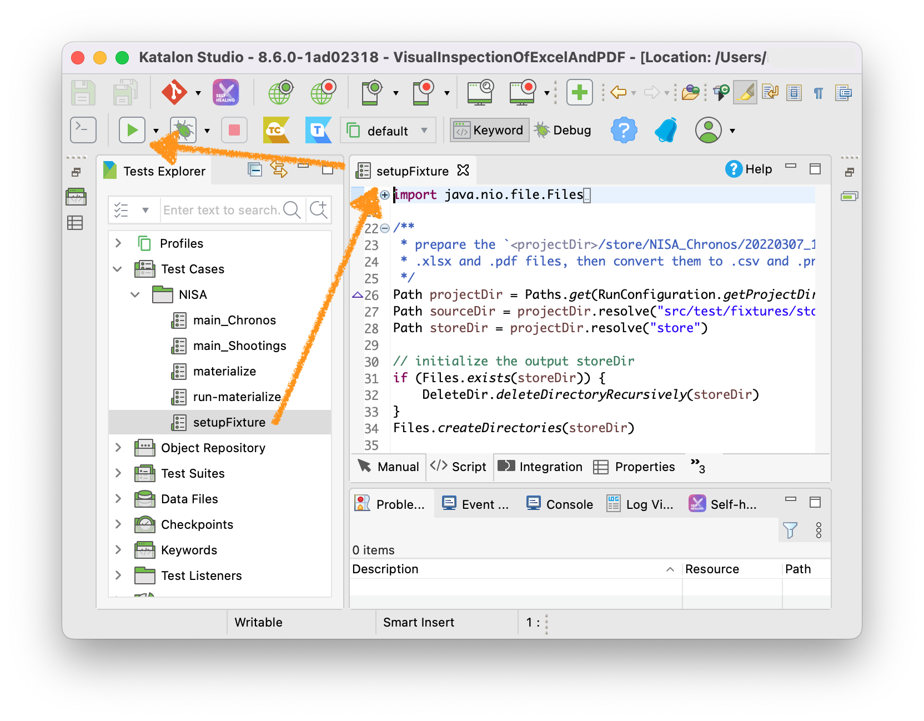The width and height of the screenshot is (924, 721).
Task: Open dropdown arrow beside user avatar
Action: [x=732, y=131]
